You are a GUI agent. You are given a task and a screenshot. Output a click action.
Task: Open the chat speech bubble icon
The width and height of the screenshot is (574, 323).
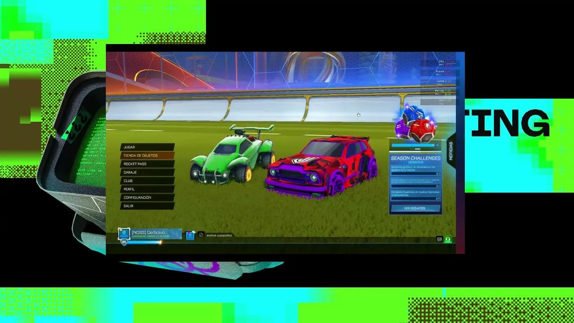(439, 240)
